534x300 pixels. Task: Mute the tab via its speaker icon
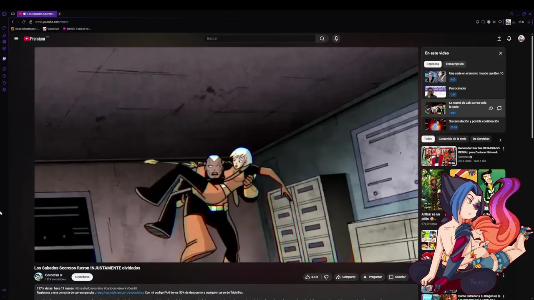click(25, 14)
